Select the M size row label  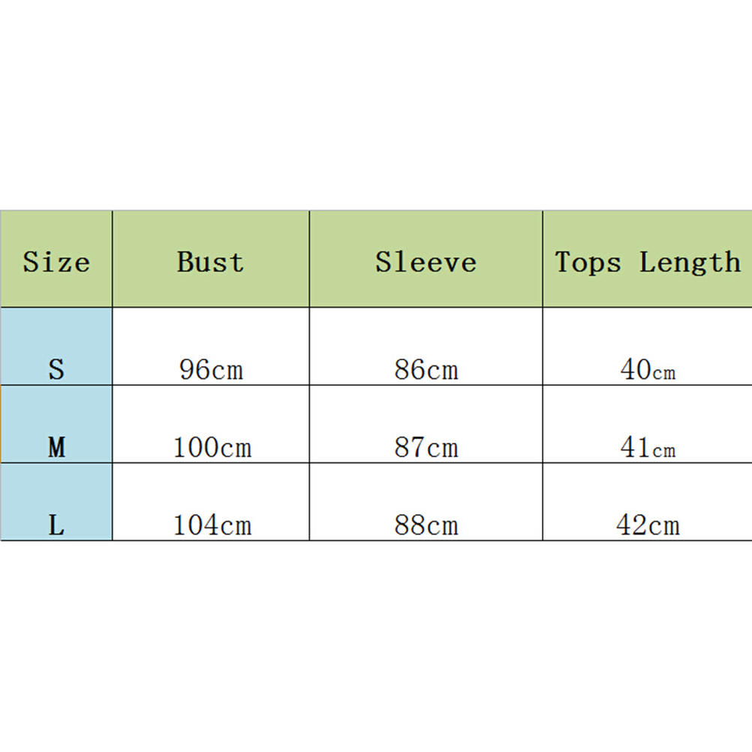56,448
